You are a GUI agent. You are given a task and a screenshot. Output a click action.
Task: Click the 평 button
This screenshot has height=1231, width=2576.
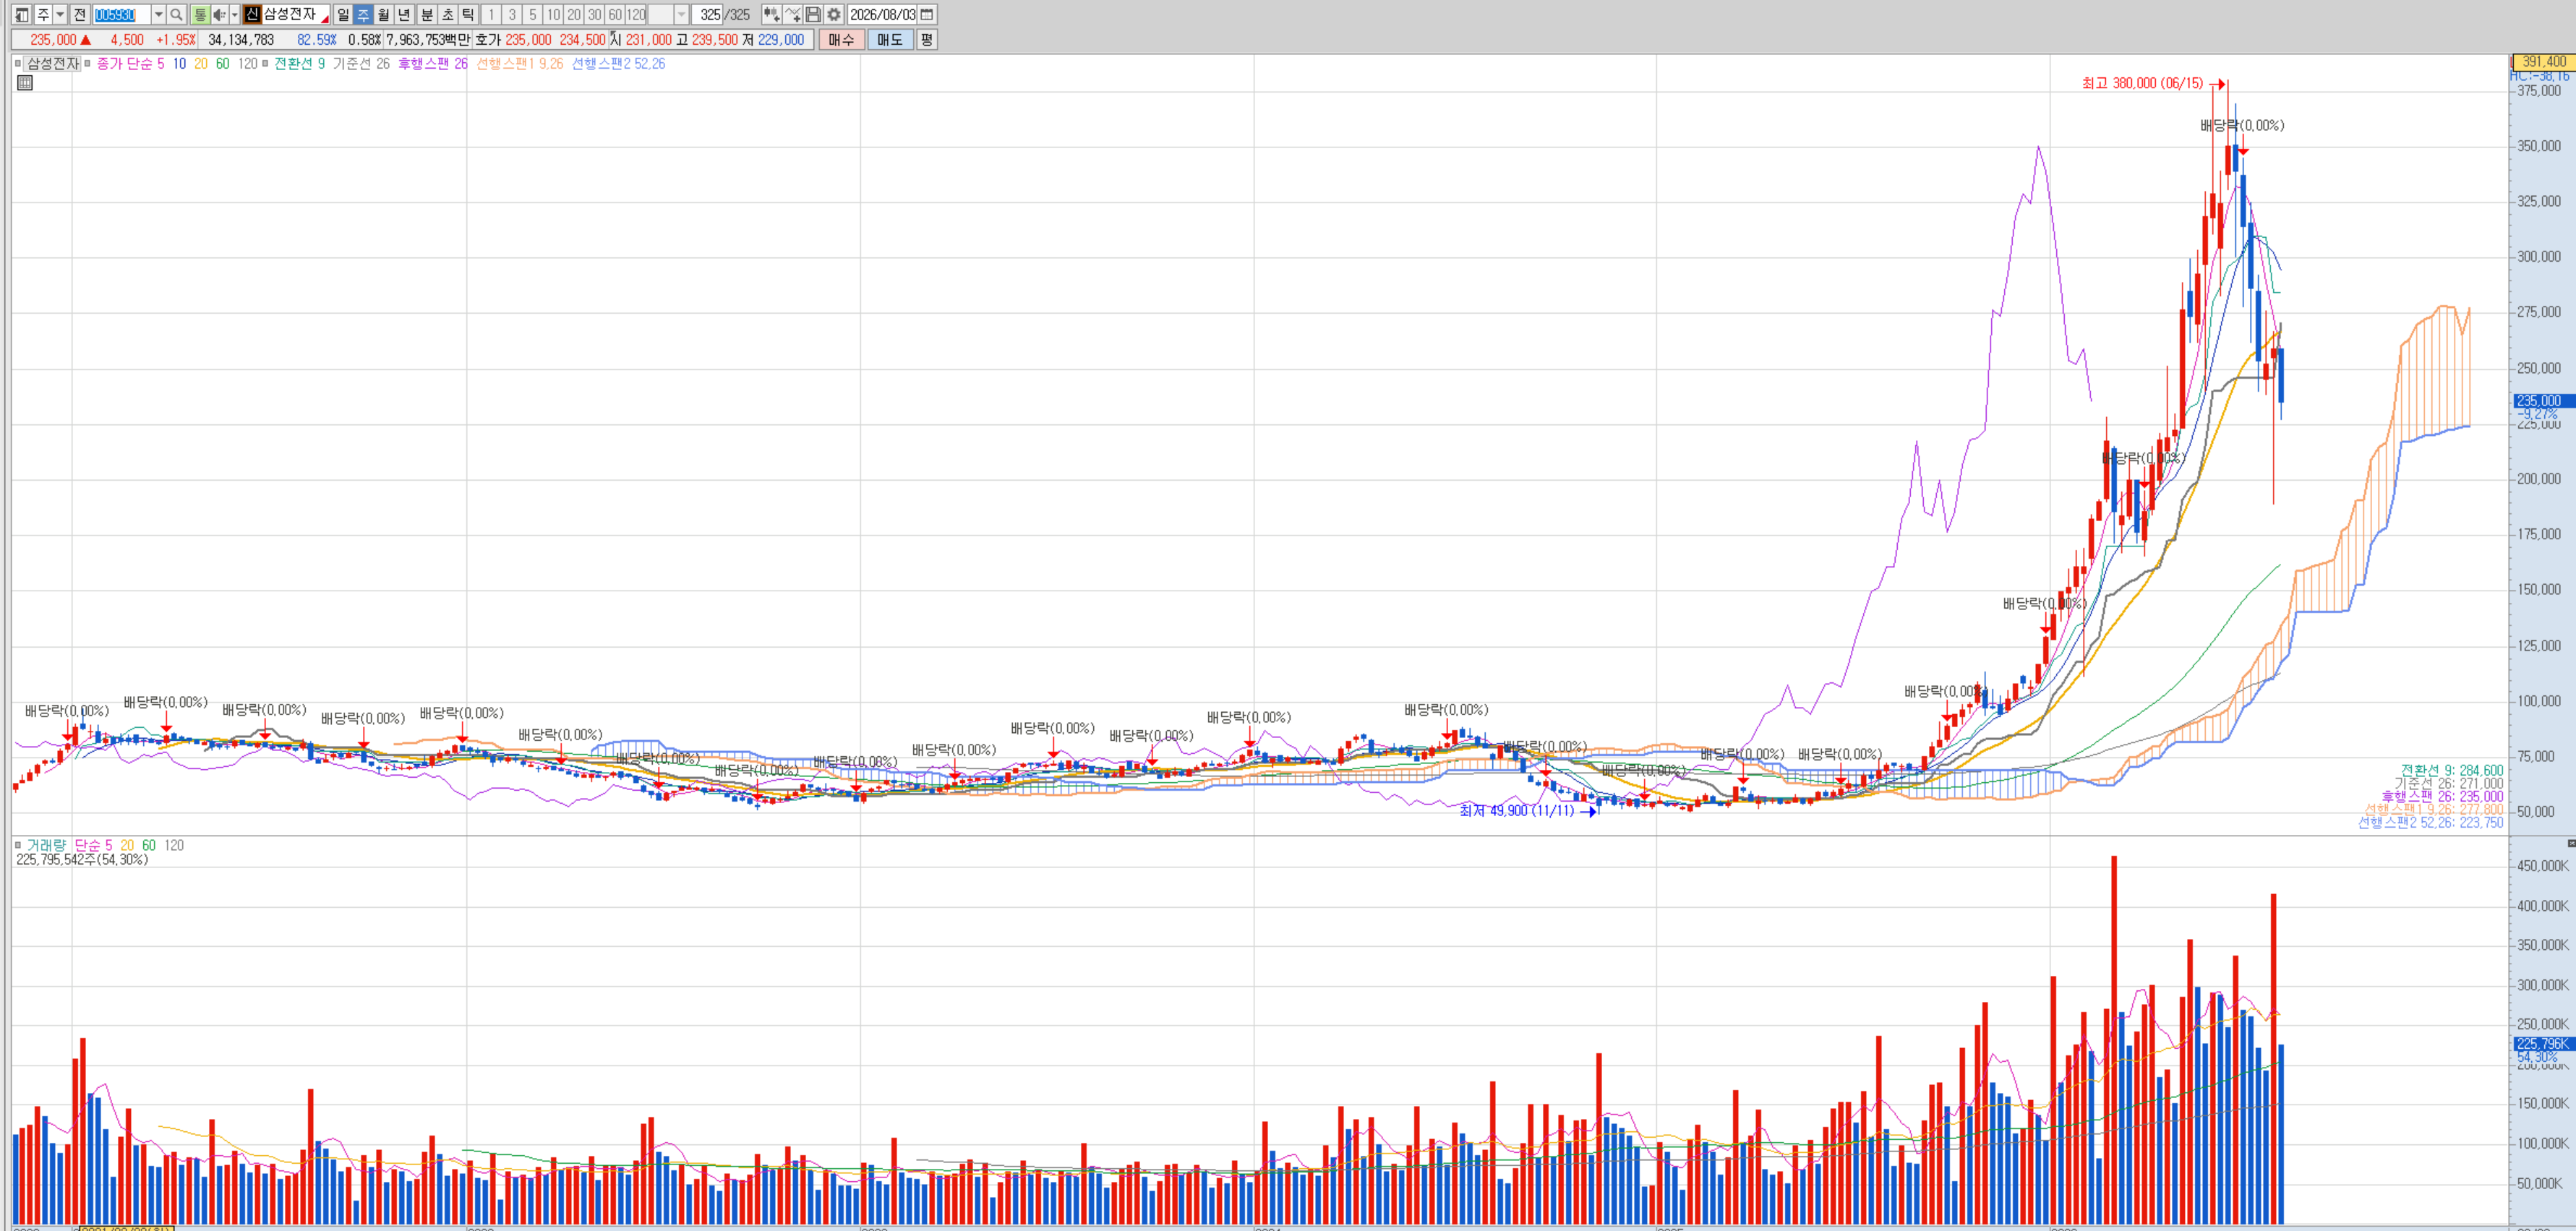click(x=927, y=40)
